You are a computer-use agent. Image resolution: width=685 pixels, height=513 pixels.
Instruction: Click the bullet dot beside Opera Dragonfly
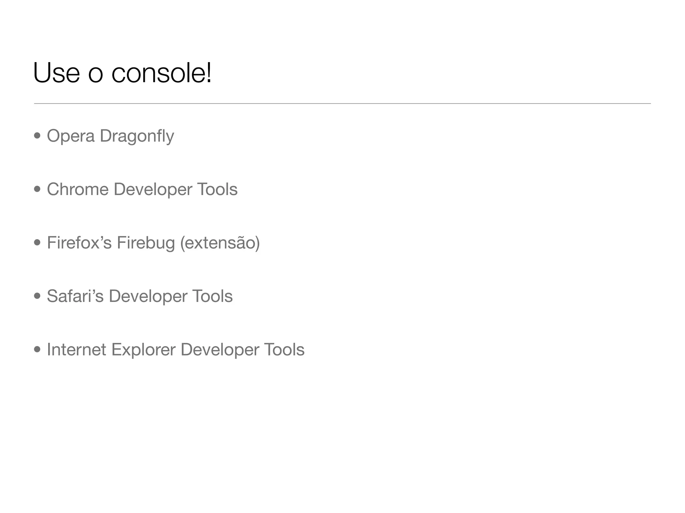(x=37, y=136)
